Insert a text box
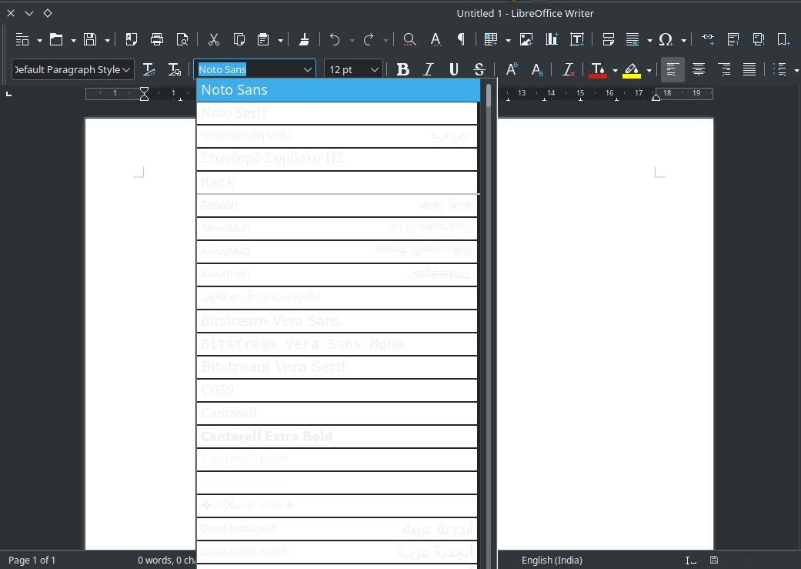This screenshot has height=569, width=801. tap(577, 39)
